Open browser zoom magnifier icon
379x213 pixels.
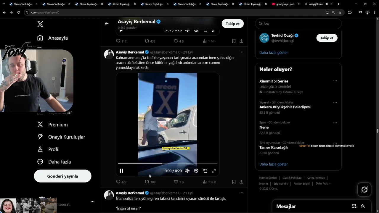[333, 12]
